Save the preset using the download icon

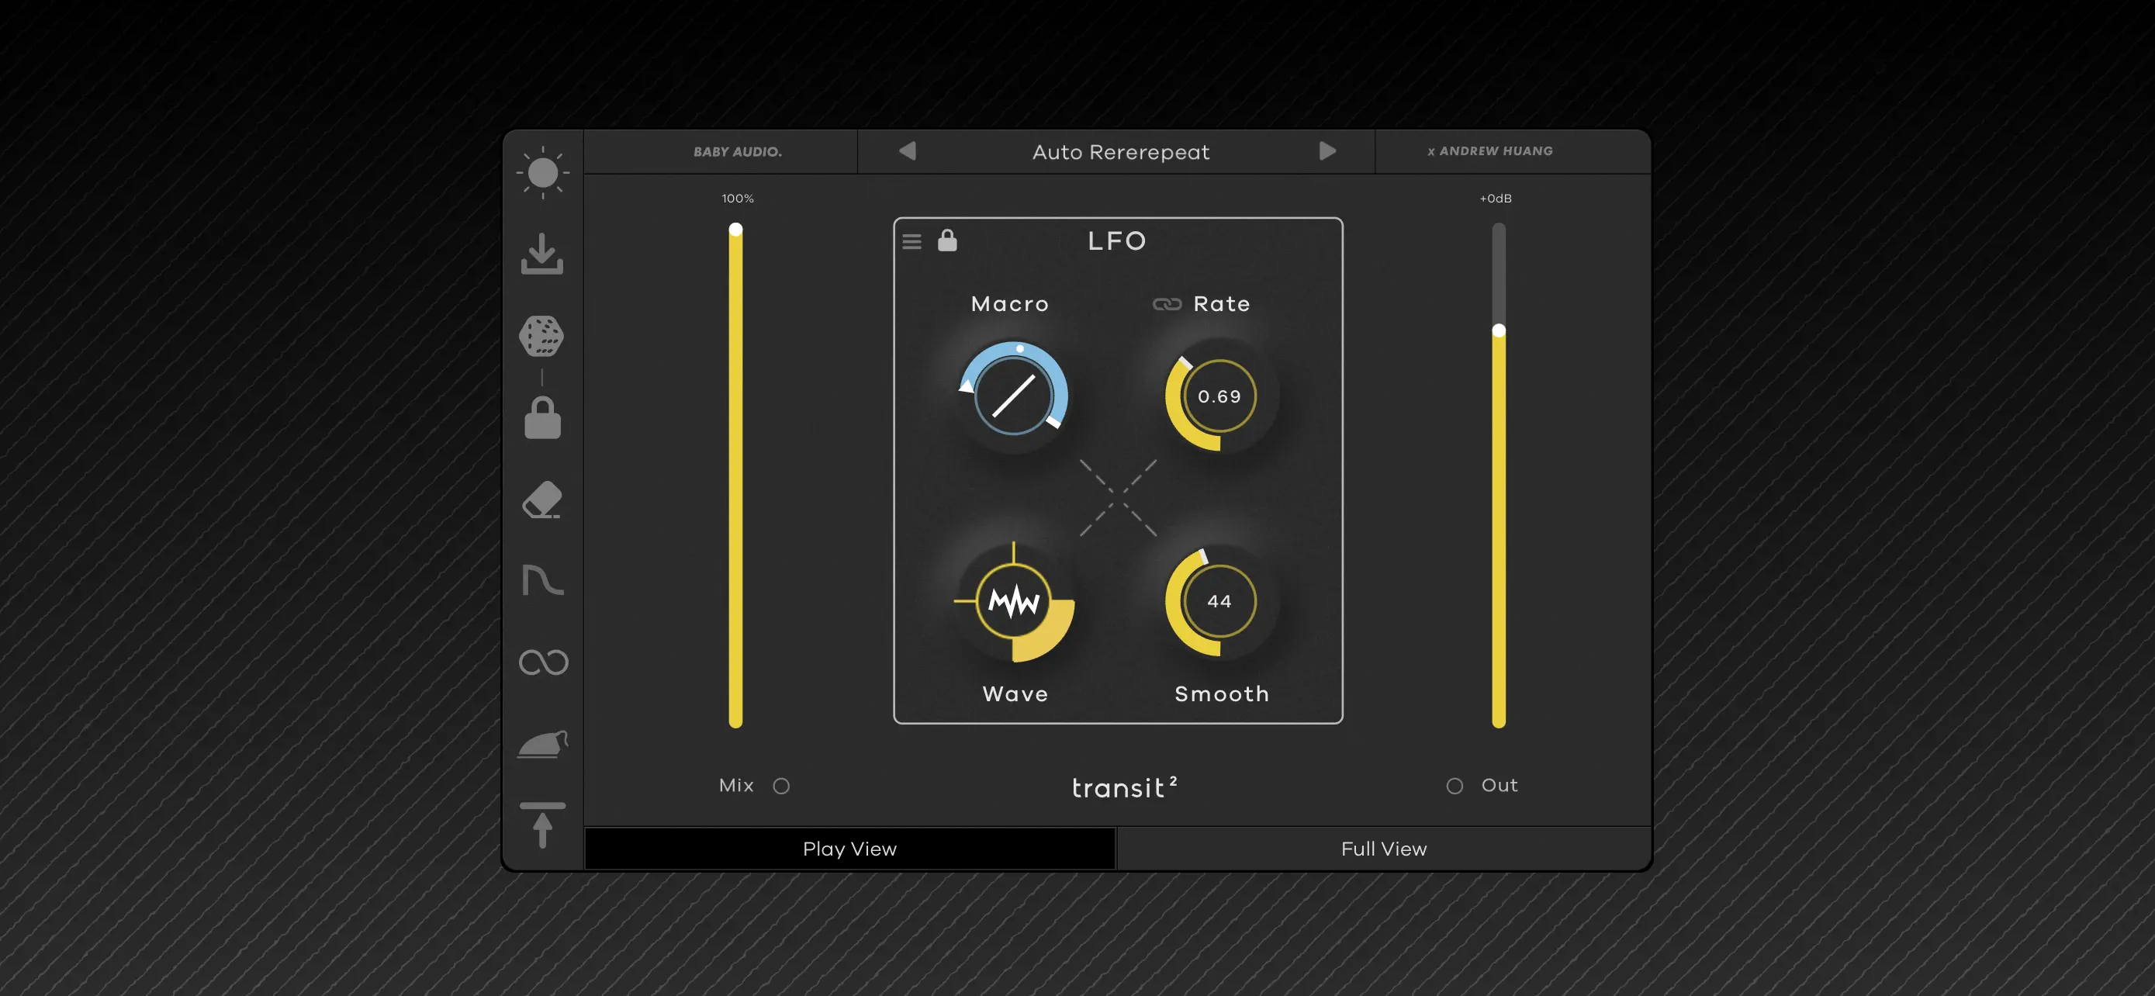pyautogui.click(x=543, y=255)
